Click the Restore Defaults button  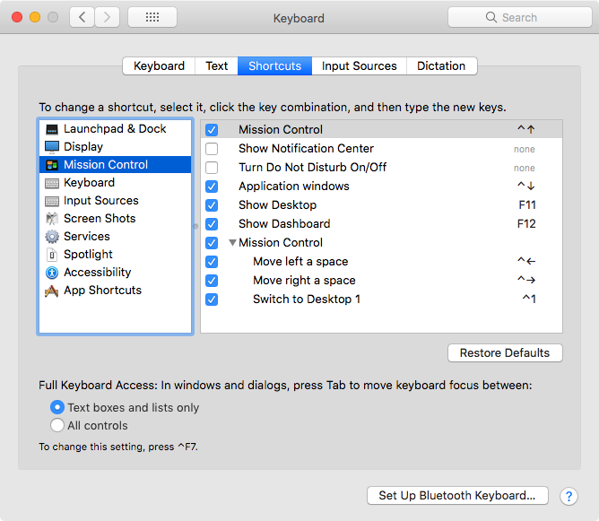click(x=505, y=353)
